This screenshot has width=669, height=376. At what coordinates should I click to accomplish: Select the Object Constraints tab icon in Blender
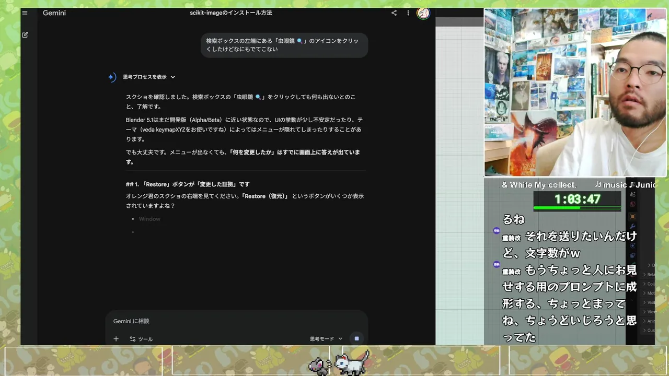coord(632,255)
